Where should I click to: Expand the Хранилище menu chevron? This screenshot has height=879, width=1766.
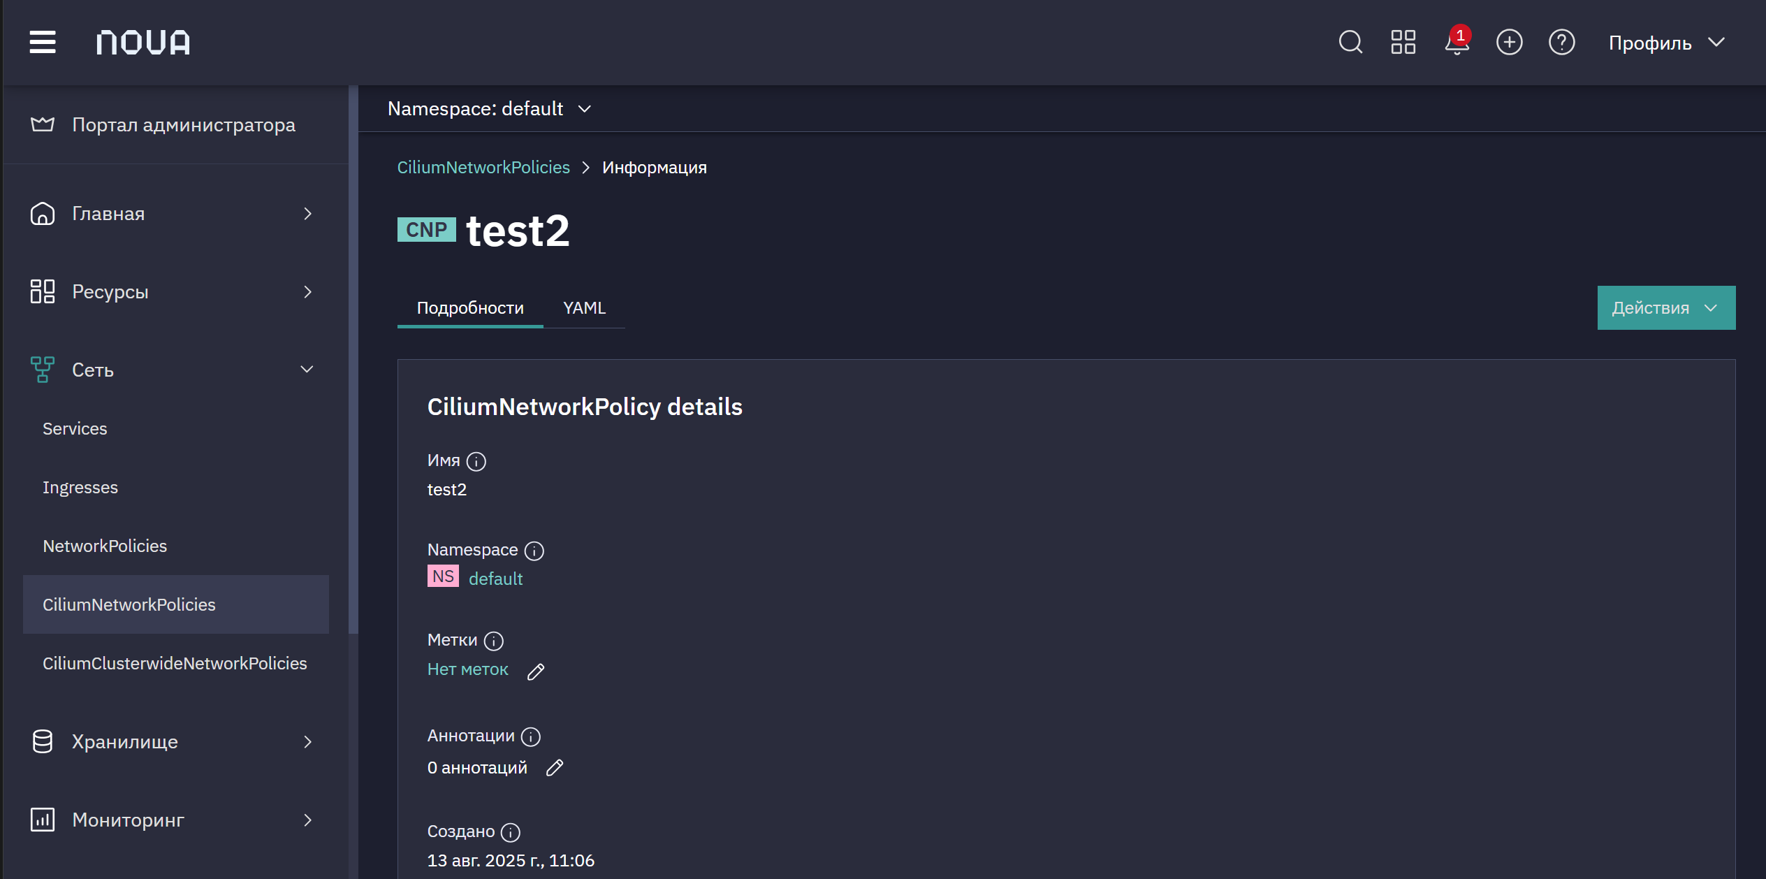point(307,741)
